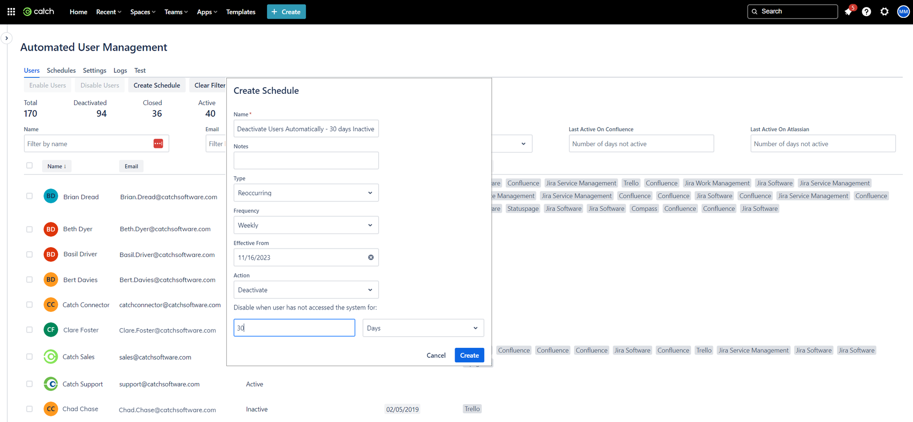
Task: Focus the schedule Name input field
Action: 306,128
